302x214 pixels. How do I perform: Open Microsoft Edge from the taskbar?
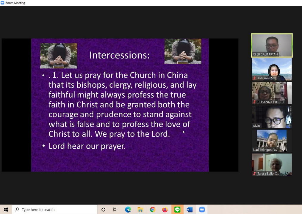(128, 210)
